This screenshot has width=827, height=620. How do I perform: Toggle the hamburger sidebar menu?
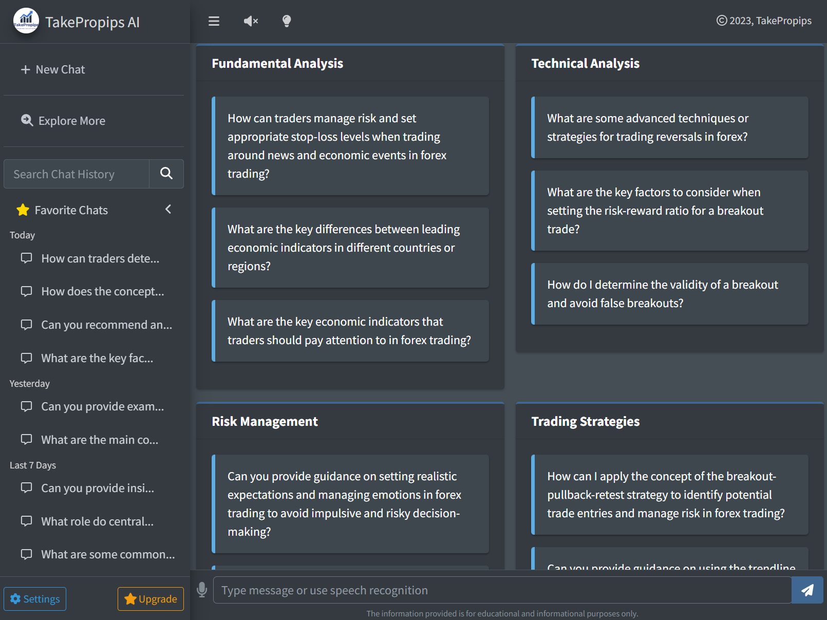pyautogui.click(x=214, y=21)
